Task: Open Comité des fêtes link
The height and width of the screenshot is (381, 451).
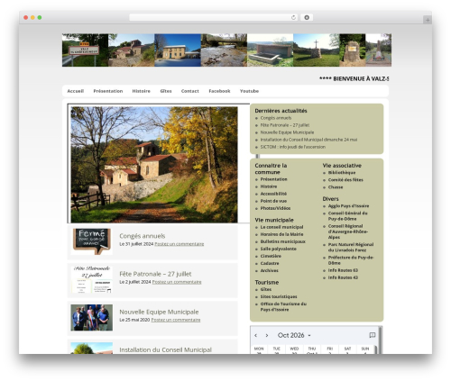Action: pyautogui.click(x=345, y=180)
